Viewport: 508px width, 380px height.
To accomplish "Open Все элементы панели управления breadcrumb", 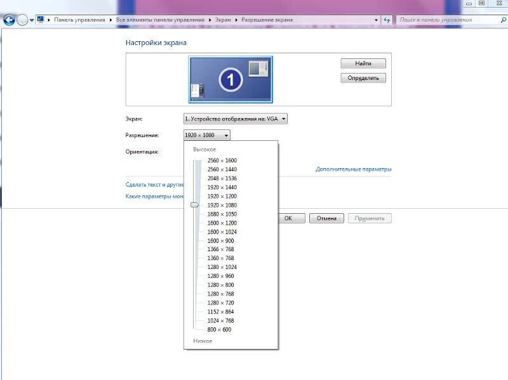I will 160,20.
